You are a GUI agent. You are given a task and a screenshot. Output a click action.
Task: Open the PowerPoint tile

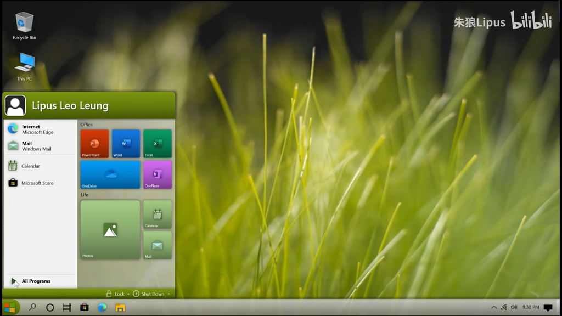[94, 144]
